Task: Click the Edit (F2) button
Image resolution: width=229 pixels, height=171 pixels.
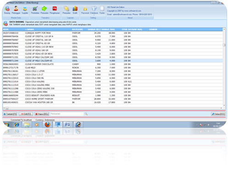Action: point(26,114)
